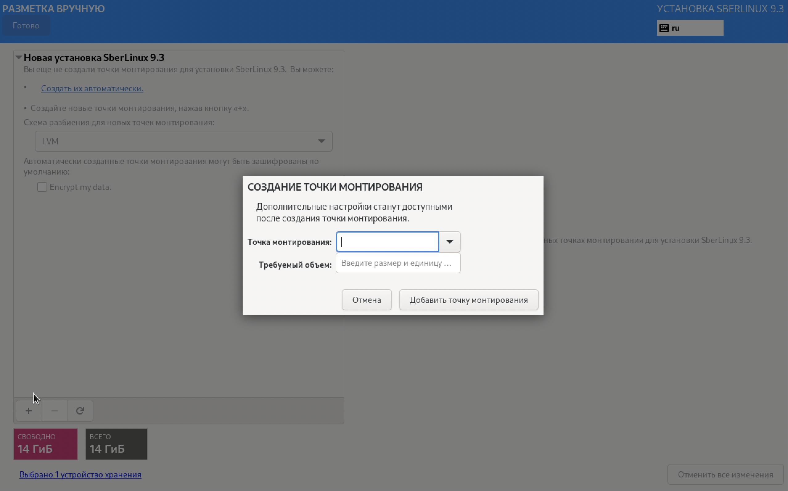Open the mount point dropdown arrow
The image size is (788, 491).
point(449,241)
